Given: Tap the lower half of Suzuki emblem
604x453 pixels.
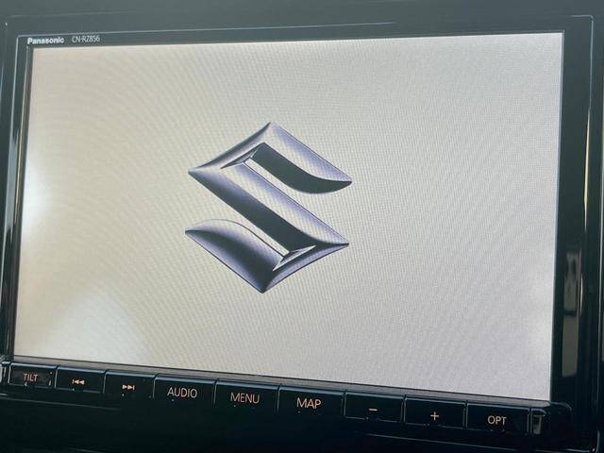Looking at the screenshot, I should coord(255,247).
